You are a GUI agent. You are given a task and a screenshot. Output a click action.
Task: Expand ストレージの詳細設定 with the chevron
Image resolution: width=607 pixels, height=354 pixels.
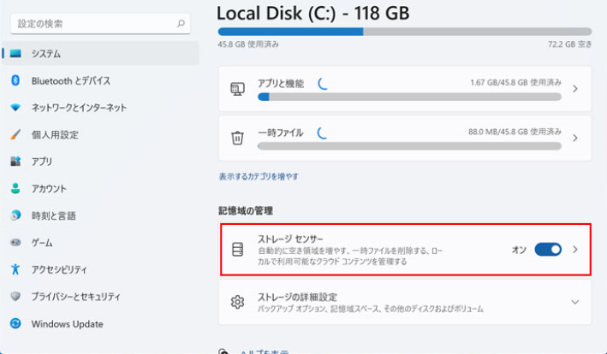575,302
